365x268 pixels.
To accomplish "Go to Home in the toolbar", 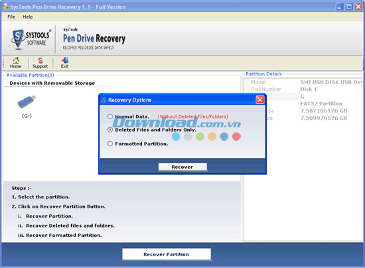I will click(x=15, y=63).
